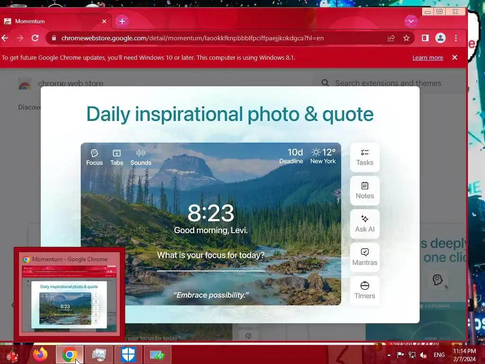
Task: Click the Chrome taskbar icon
Action: pyautogui.click(x=70, y=355)
